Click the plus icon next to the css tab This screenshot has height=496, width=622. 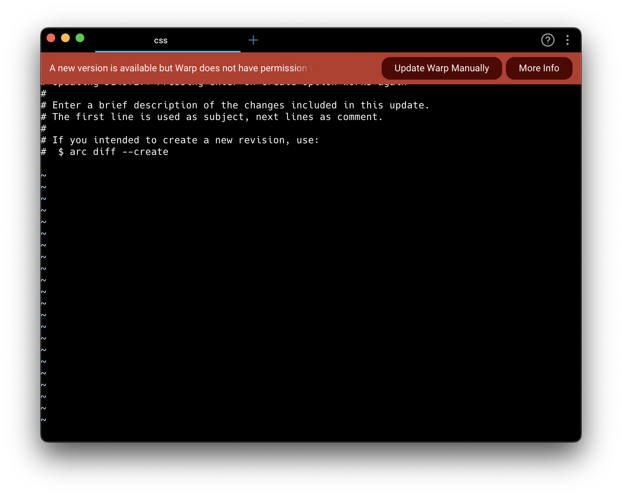254,40
